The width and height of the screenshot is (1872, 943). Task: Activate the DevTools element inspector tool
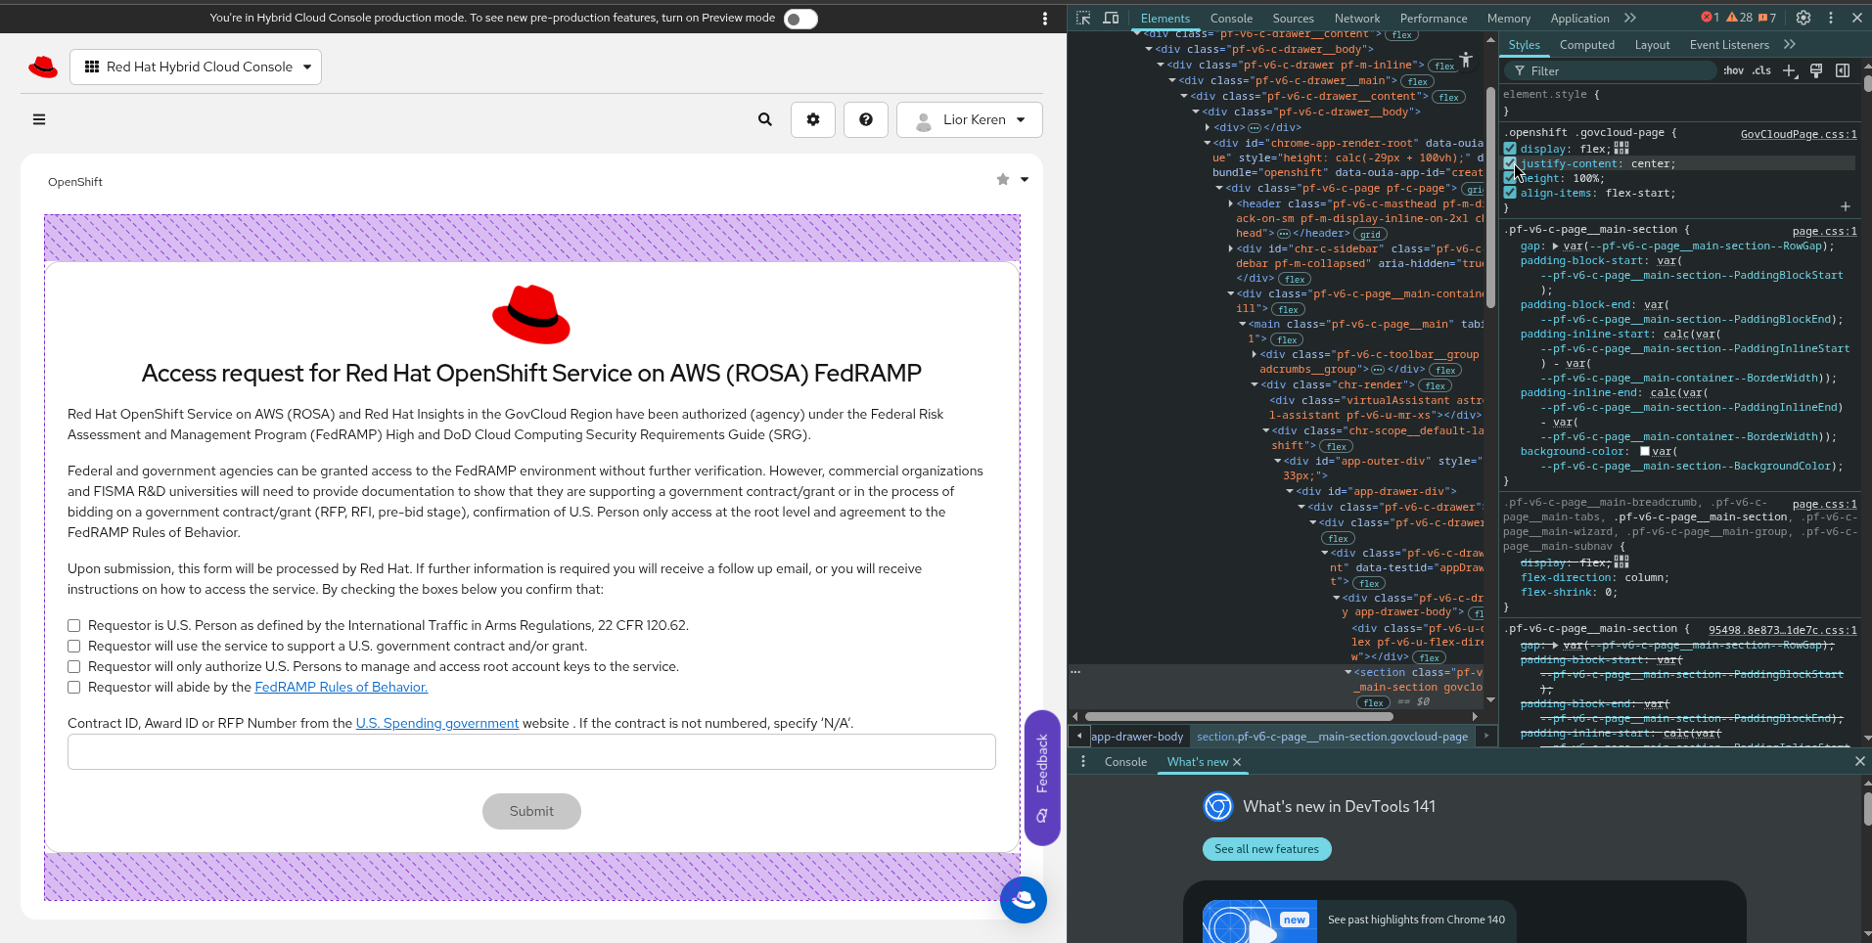(x=1083, y=18)
